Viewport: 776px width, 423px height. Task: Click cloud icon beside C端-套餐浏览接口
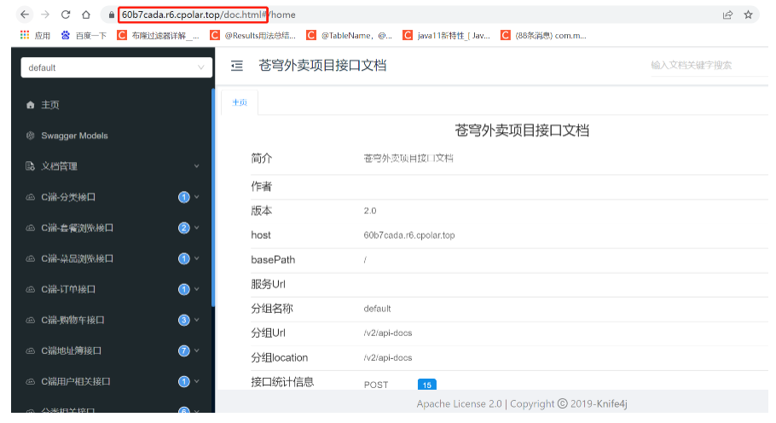30,228
